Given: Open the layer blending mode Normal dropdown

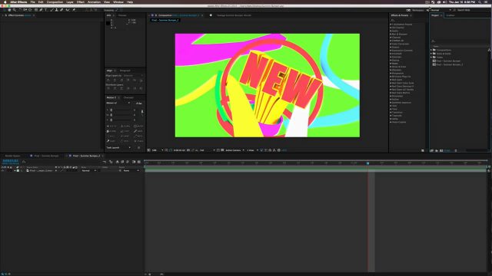Looking at the screenshot, I should click(89, 170).
